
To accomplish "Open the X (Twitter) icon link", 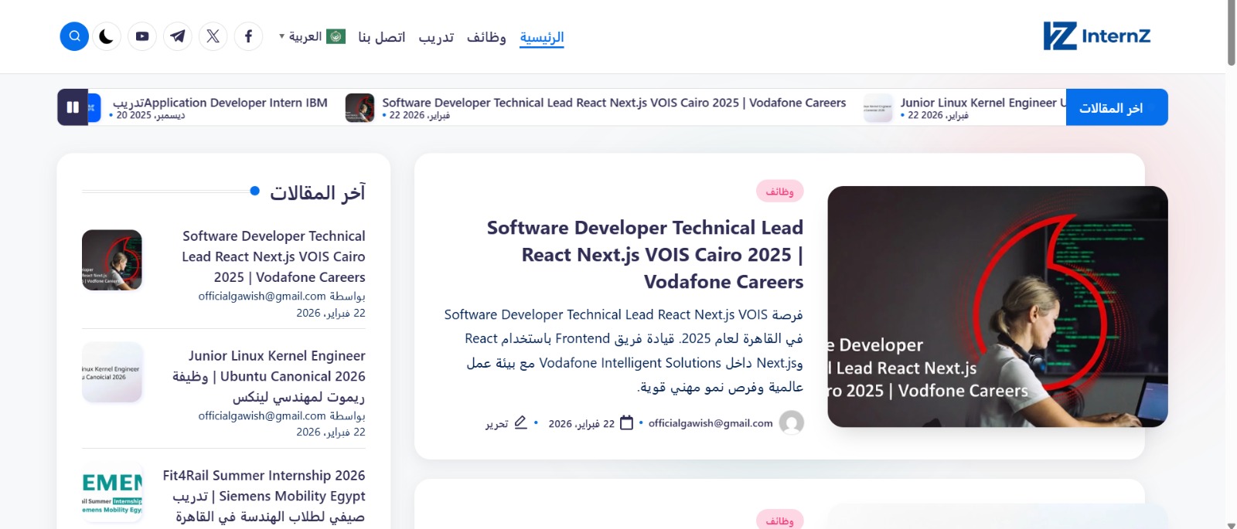I will (213, 36).
